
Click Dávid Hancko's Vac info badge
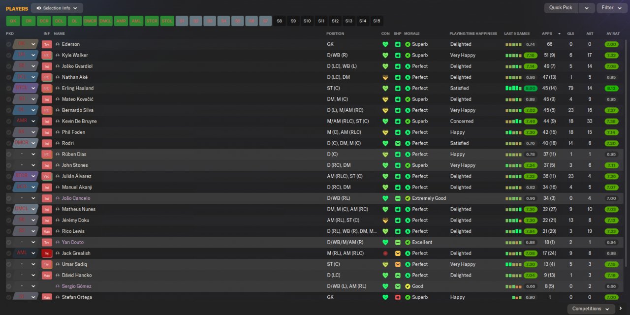point(47,275)
